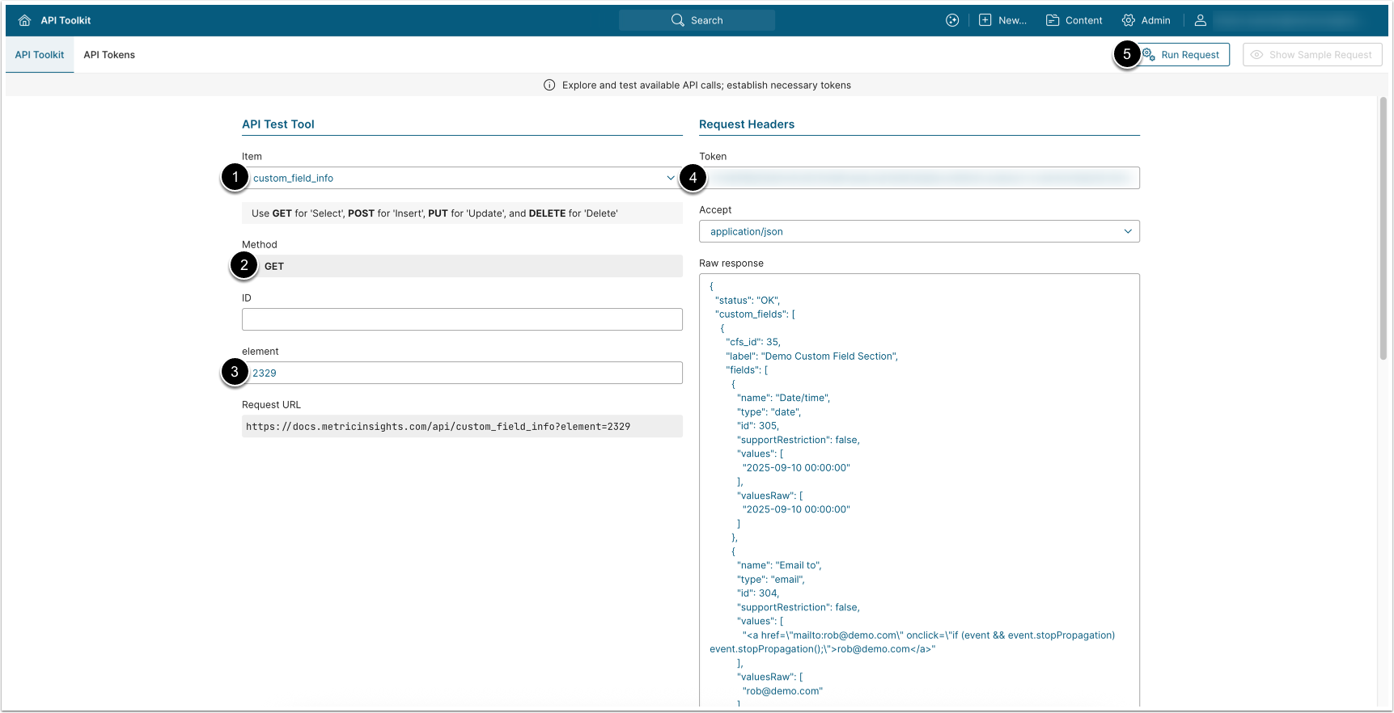
Task: Select the API Toolkit tab
Action: click(40, 55)
